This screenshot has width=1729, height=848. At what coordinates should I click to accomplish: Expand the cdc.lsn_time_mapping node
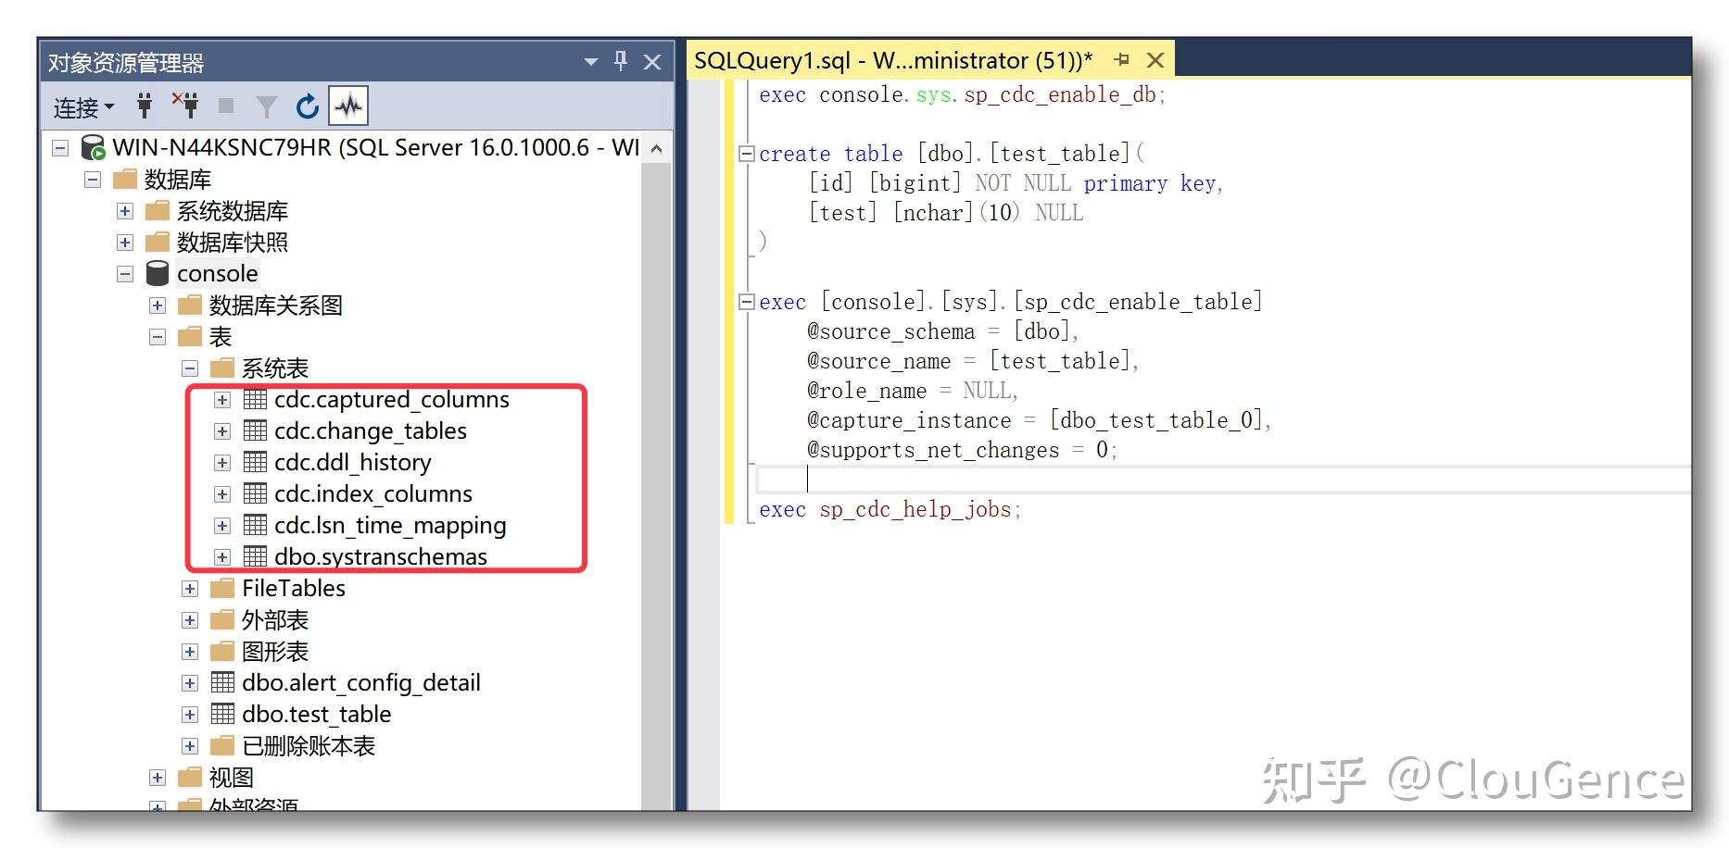tap(222, 525)
